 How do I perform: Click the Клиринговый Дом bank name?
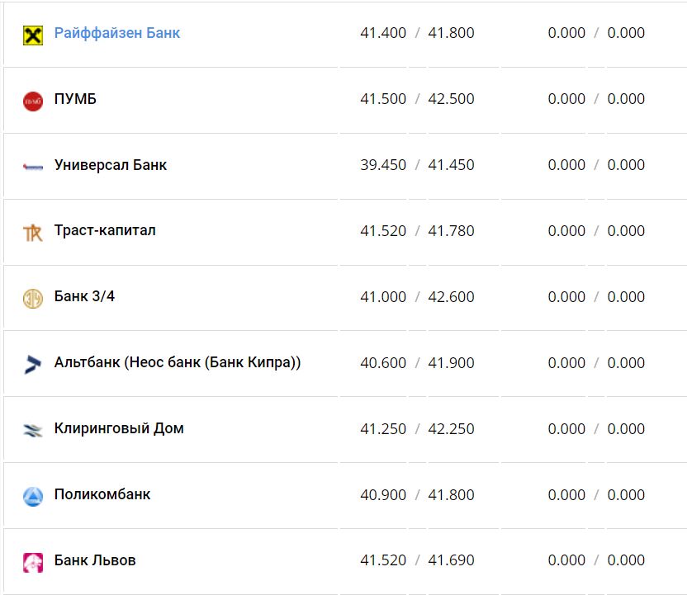119,428
